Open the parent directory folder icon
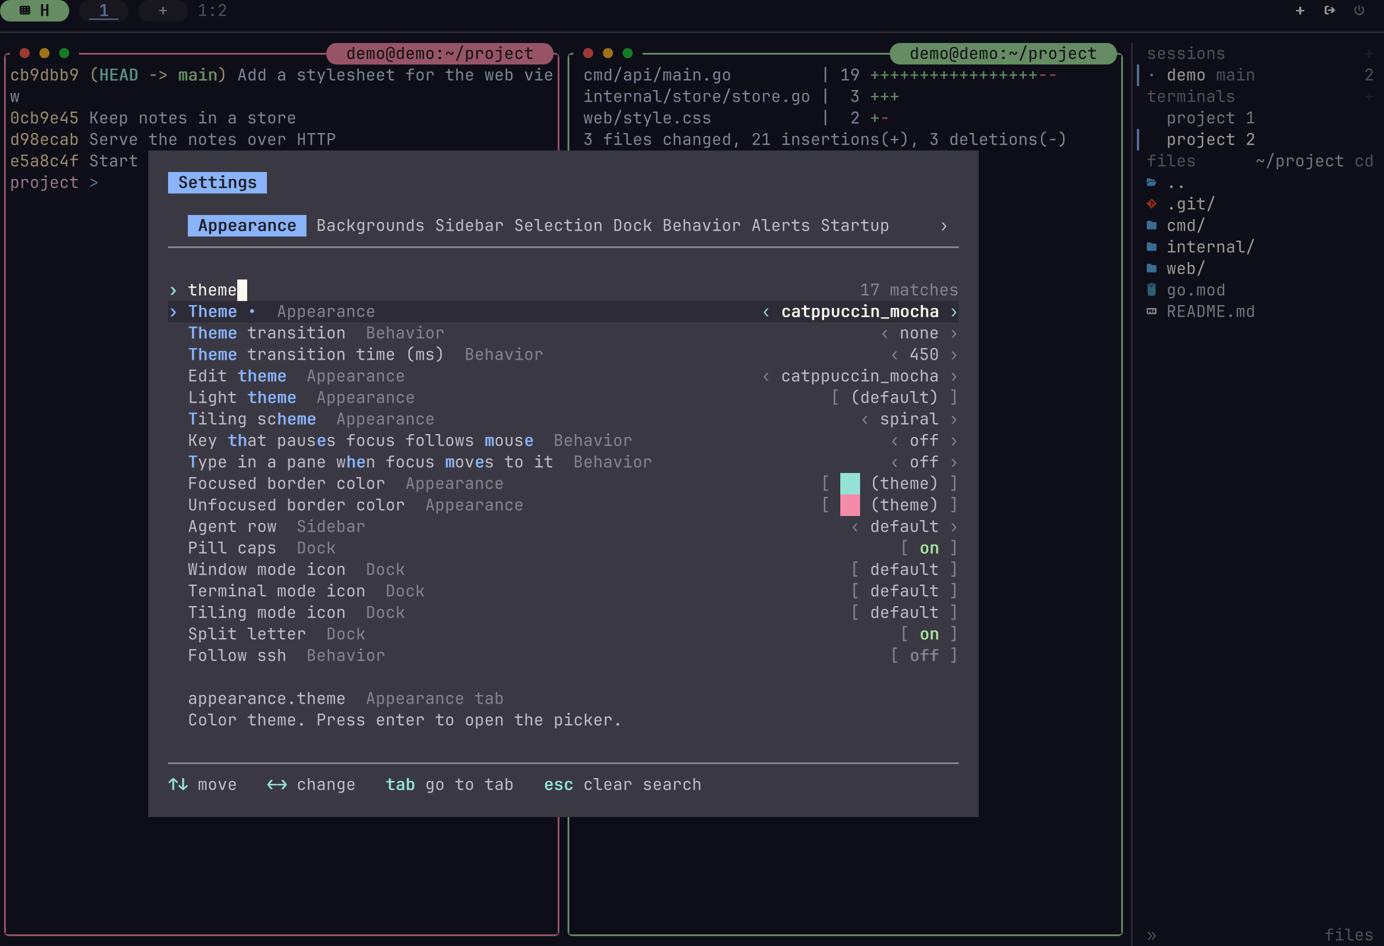Image resolution: width=1384 pixels, height=946 pixels. click(x=1151, y=182)
